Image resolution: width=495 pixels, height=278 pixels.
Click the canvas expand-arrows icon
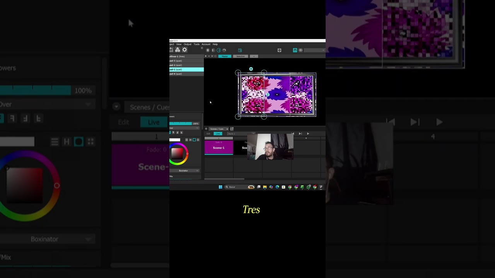point(212,56)
